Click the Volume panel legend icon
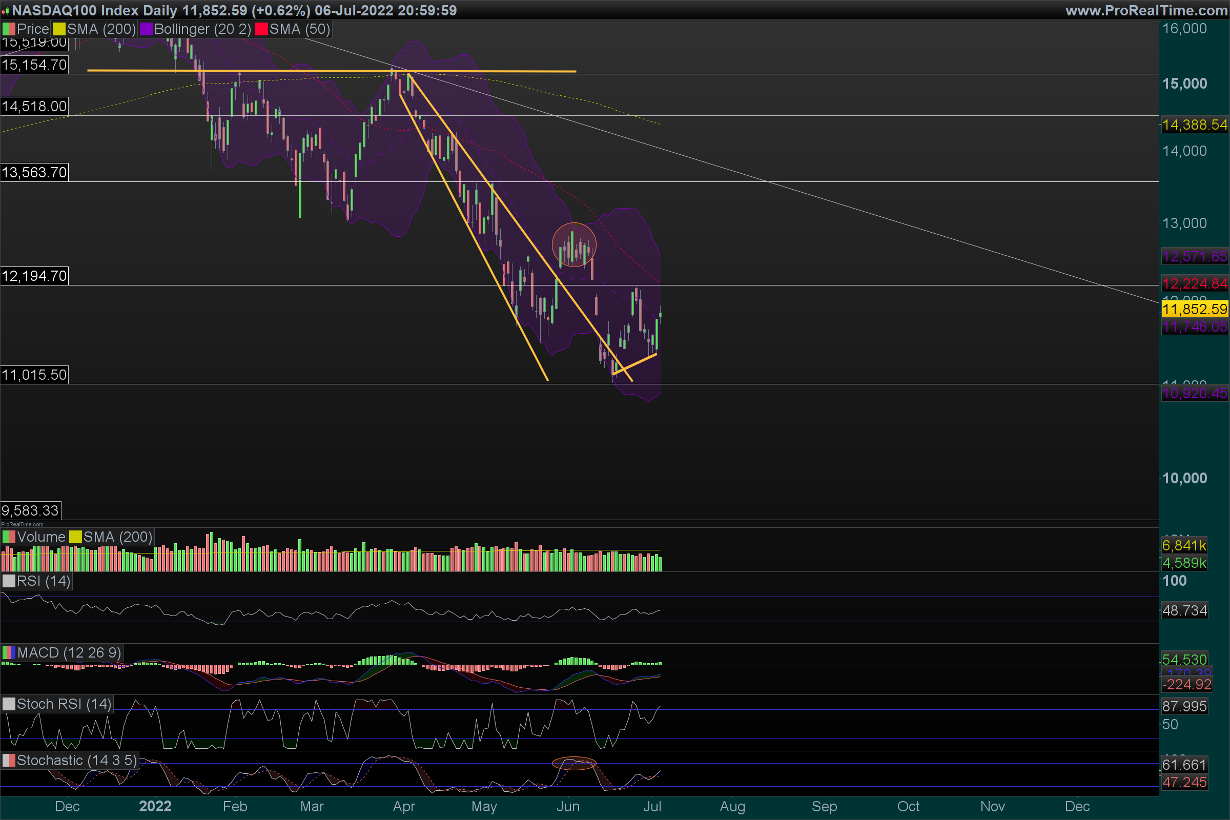 [8, 537]
